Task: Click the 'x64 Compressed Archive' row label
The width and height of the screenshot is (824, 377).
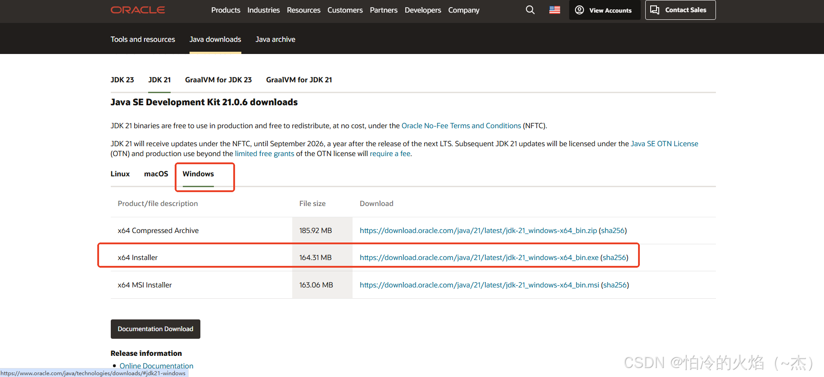Action: coord(158,230)
